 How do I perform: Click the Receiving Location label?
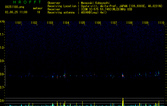click(62, 6)
